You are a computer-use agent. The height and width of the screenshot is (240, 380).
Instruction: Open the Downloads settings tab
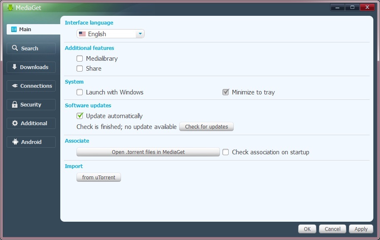[31, 67]
